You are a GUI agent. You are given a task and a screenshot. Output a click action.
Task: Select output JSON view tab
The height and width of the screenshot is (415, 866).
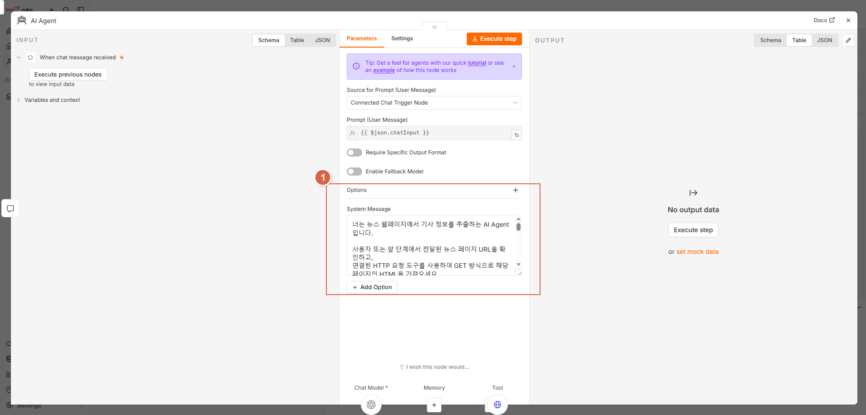click(x=824, y=40)
